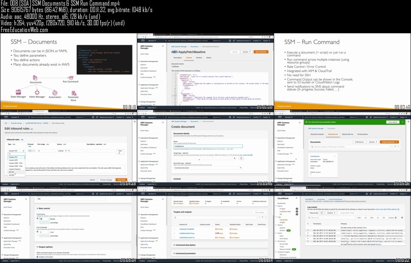Click the Parameter Store icon on the slide

click(74, 93)
